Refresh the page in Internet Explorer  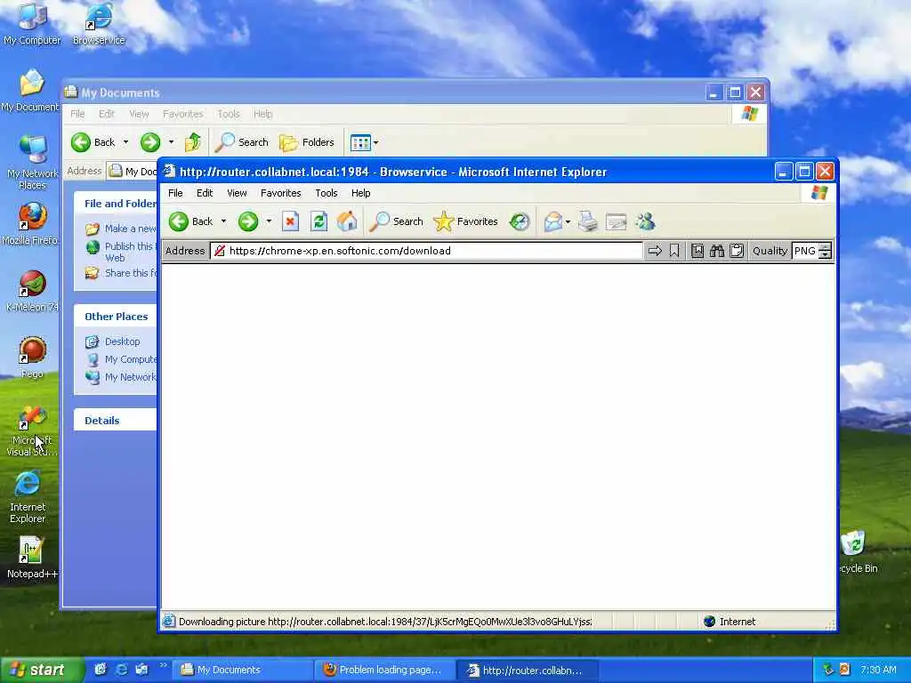click(318, 221)
